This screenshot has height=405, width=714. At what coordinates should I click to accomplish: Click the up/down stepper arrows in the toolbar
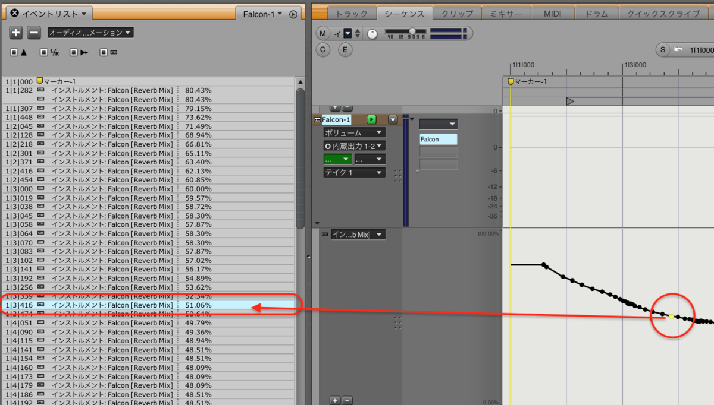[358, 34]
